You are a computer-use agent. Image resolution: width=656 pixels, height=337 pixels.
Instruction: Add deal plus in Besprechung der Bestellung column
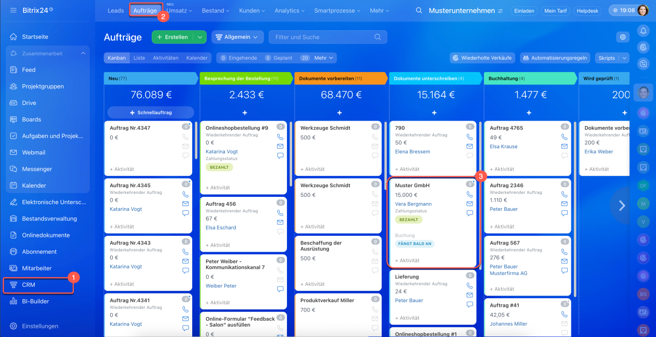coord(244,113)
